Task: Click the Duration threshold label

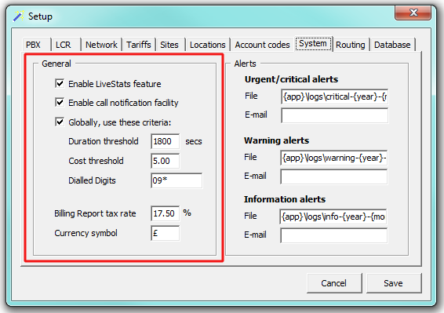Action: pyautogui.click(x=104, y=141)
